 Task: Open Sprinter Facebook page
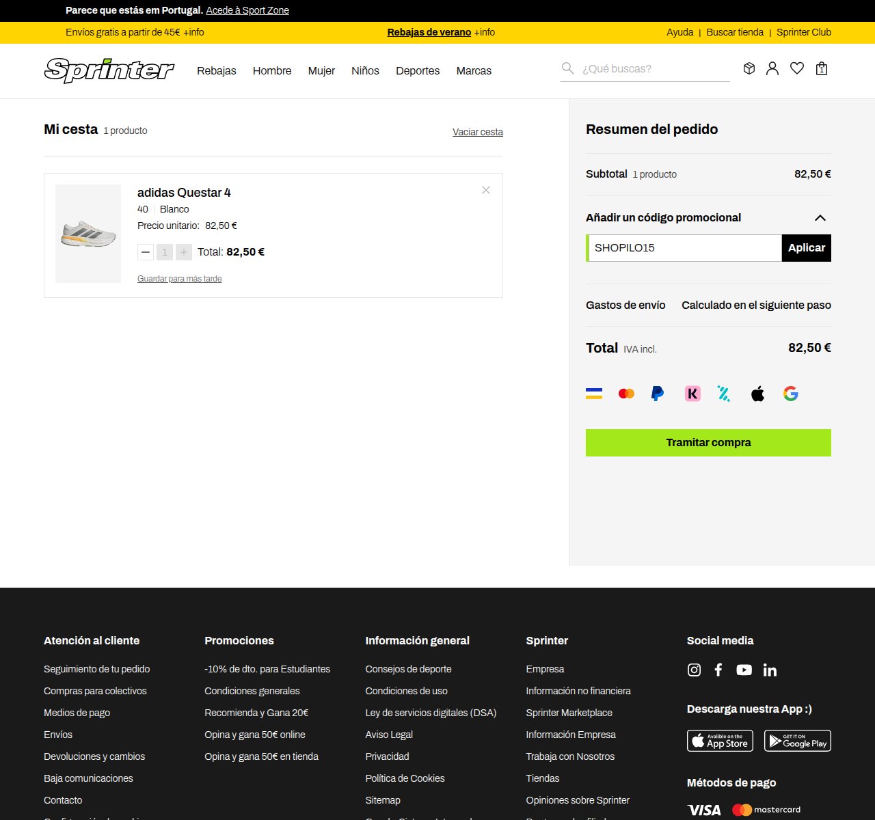pyautogui.click(x=718, y=670)
